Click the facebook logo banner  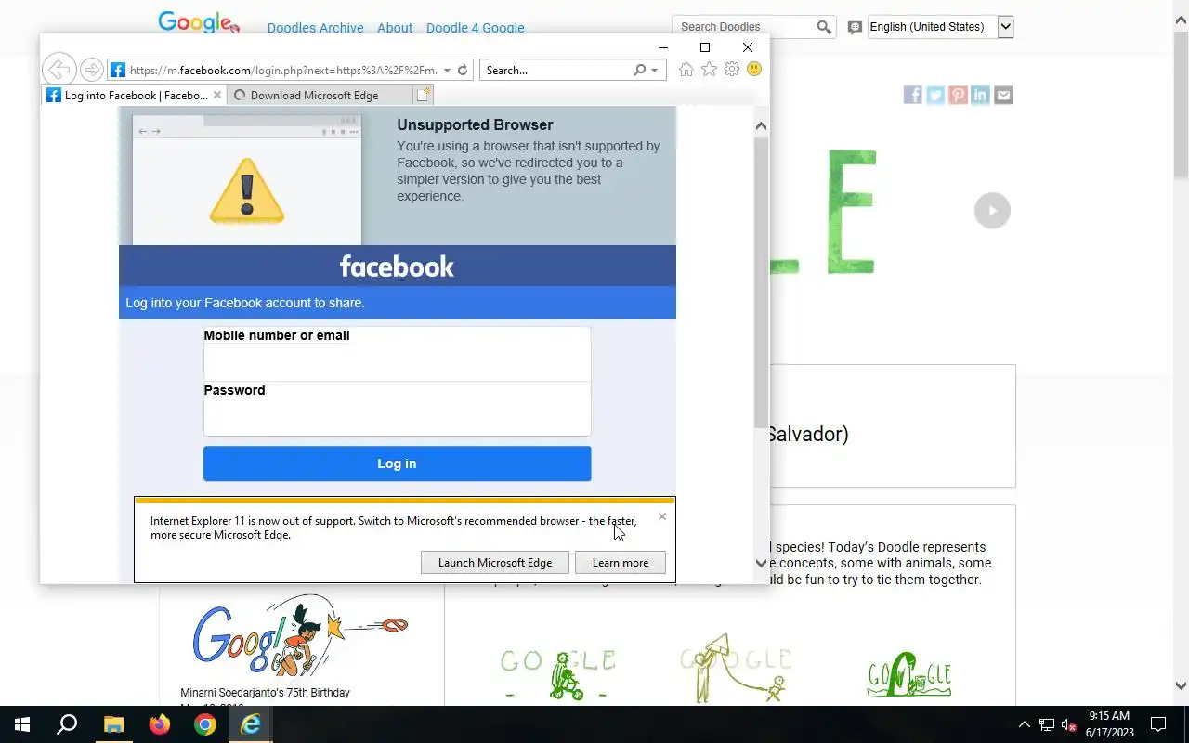tap(397, 267)
